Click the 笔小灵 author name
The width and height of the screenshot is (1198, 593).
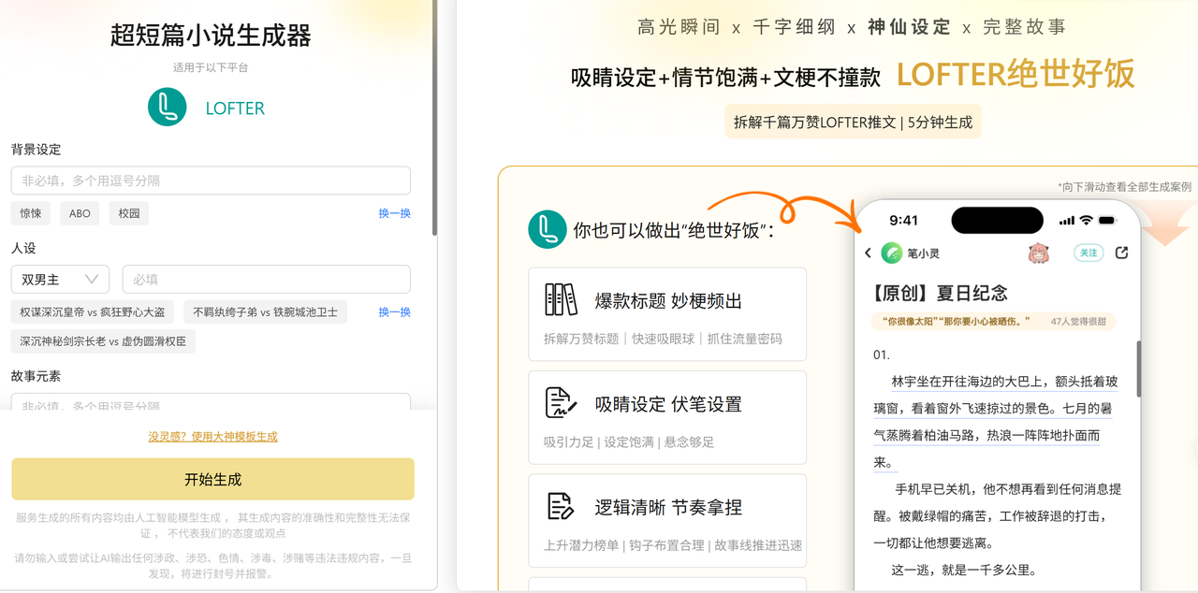point(924,253)
